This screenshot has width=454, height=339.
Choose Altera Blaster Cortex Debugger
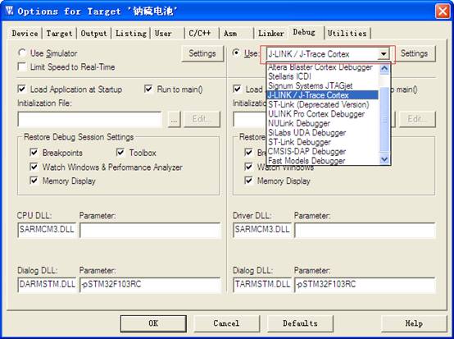[323, 67]
